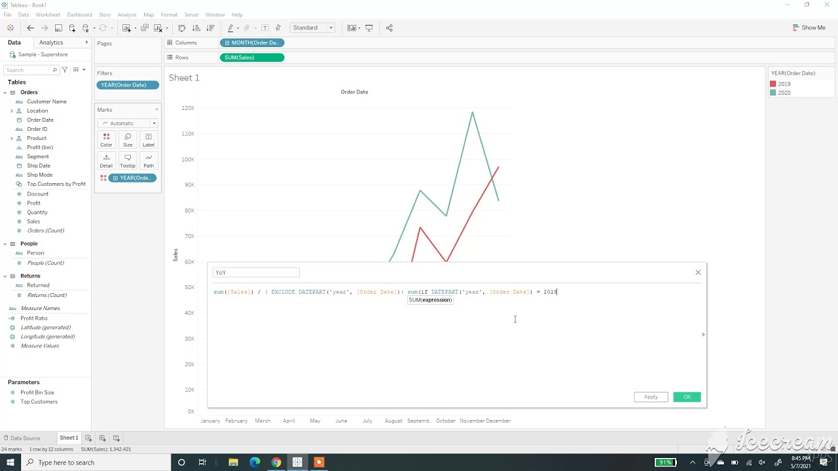
Task: Swap rows and columns icon
Action: [182, 28]
